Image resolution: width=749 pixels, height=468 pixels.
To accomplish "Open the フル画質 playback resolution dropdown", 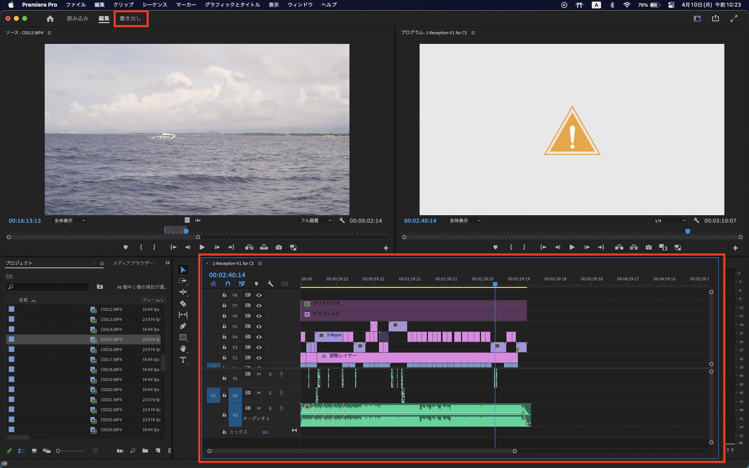I will tap(316, 221).
